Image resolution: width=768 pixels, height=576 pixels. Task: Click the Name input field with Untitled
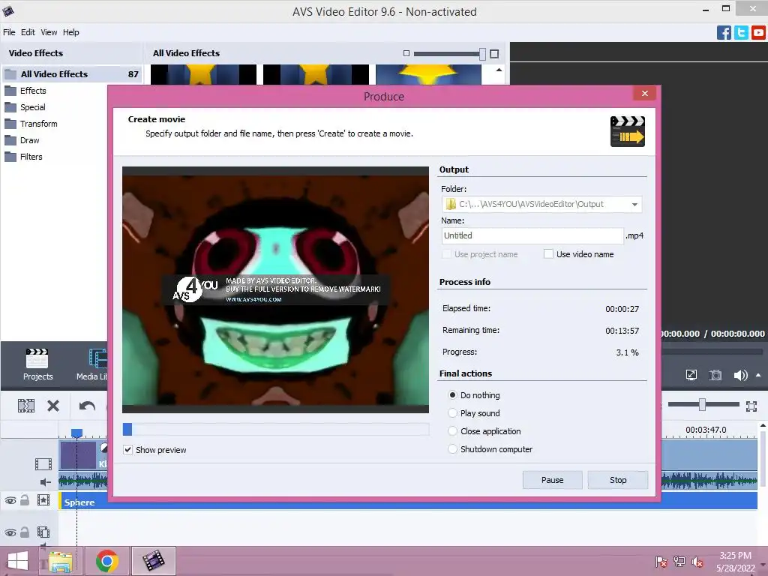[x=532, y=235]
